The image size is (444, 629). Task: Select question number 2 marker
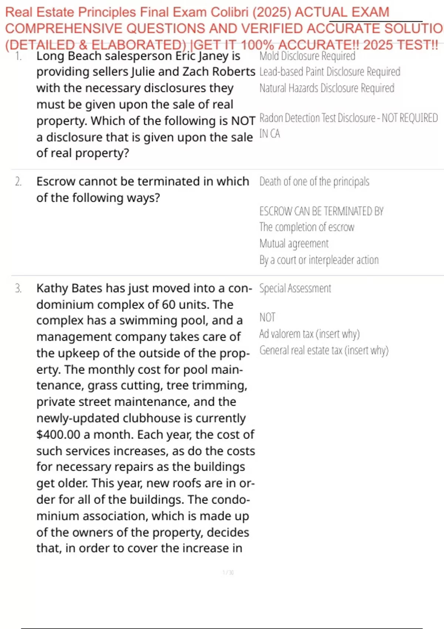point(18,182)
